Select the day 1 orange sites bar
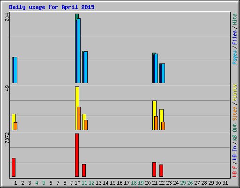The height and width of the screenshot is (188, 240). 15,126
